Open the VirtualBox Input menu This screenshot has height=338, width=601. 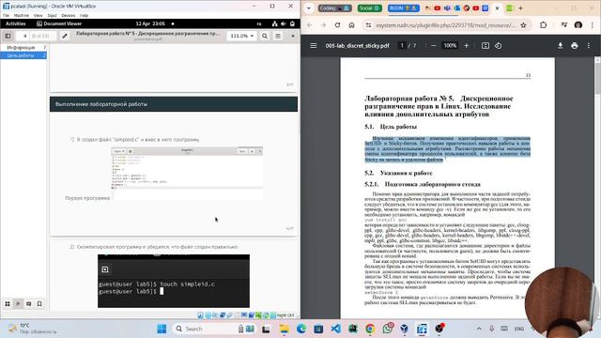(x=53, y=15)
